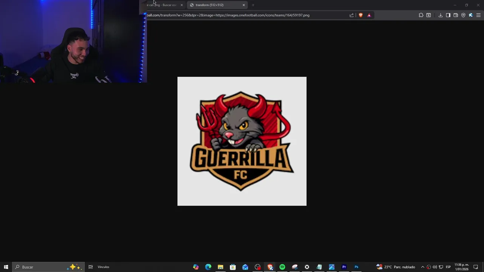Viewport: 484px width, 272px height.
Task: Switch the ESP input language indicator
Action: (448, 267)
